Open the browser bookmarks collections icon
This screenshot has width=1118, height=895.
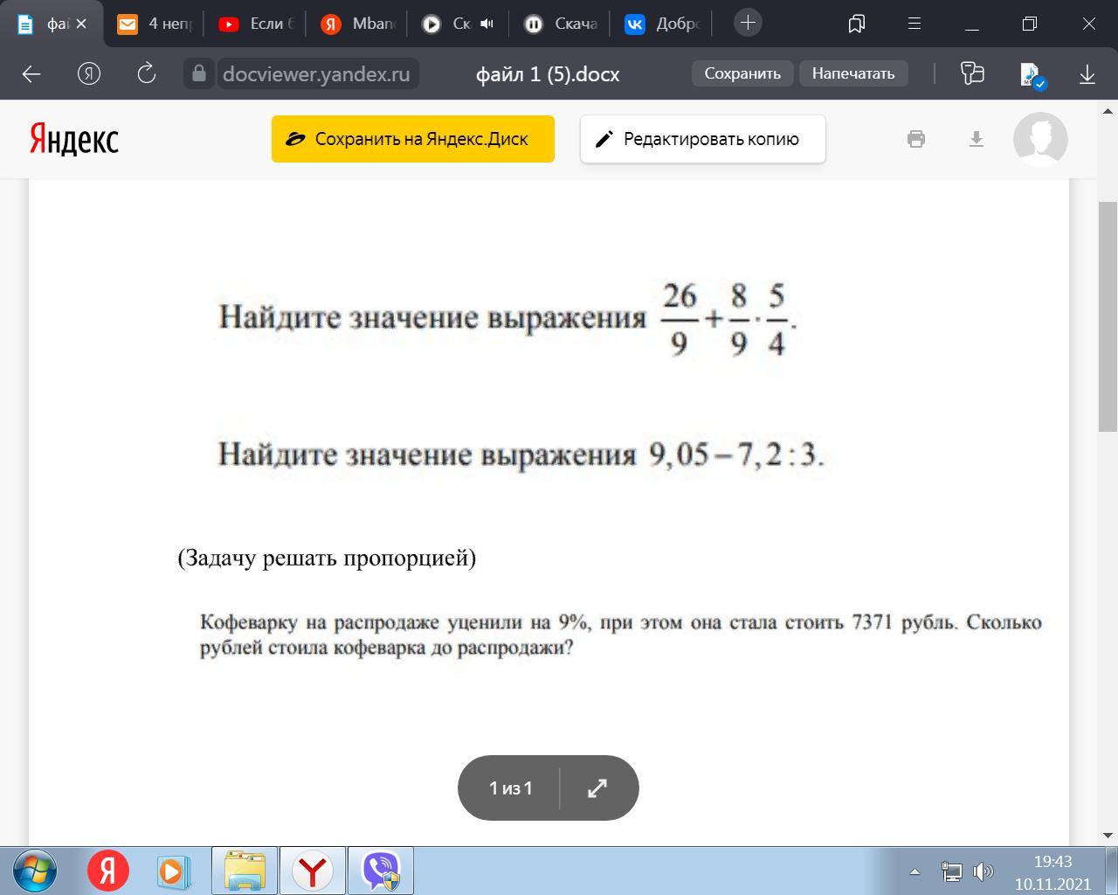coord(857,24)
